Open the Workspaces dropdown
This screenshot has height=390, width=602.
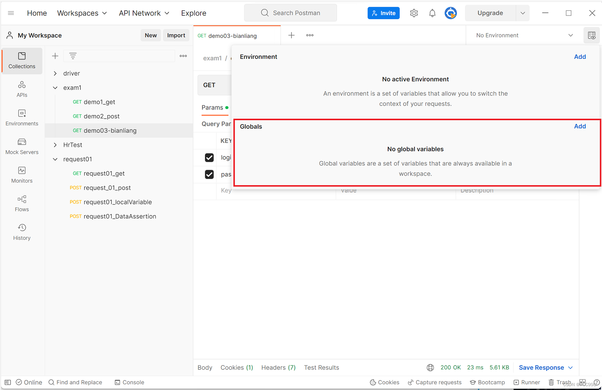(x=82, y=13)
